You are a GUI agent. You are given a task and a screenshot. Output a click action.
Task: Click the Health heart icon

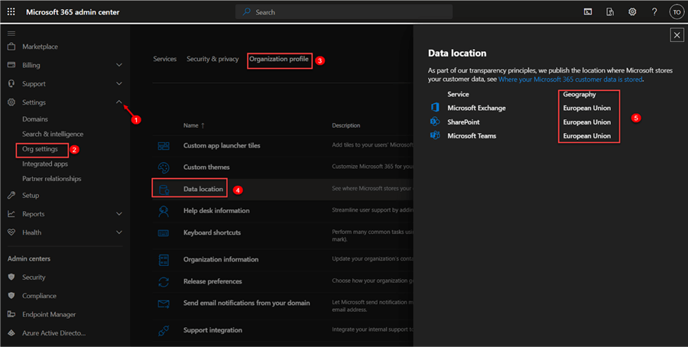click(x=11, y=232)
